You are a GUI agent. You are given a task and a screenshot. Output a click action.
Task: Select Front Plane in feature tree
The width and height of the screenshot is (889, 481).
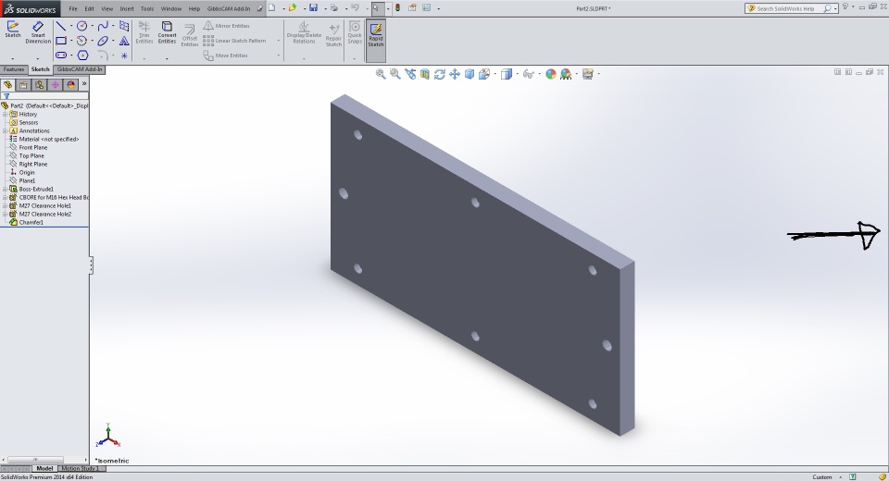click(x=33, y=147)
